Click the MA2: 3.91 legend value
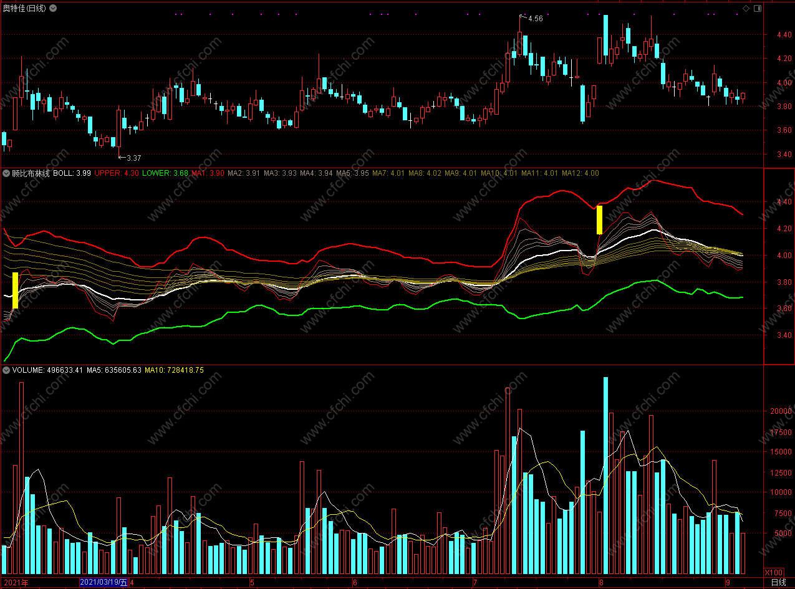This screenshot has height=589, width=795. 244,173
